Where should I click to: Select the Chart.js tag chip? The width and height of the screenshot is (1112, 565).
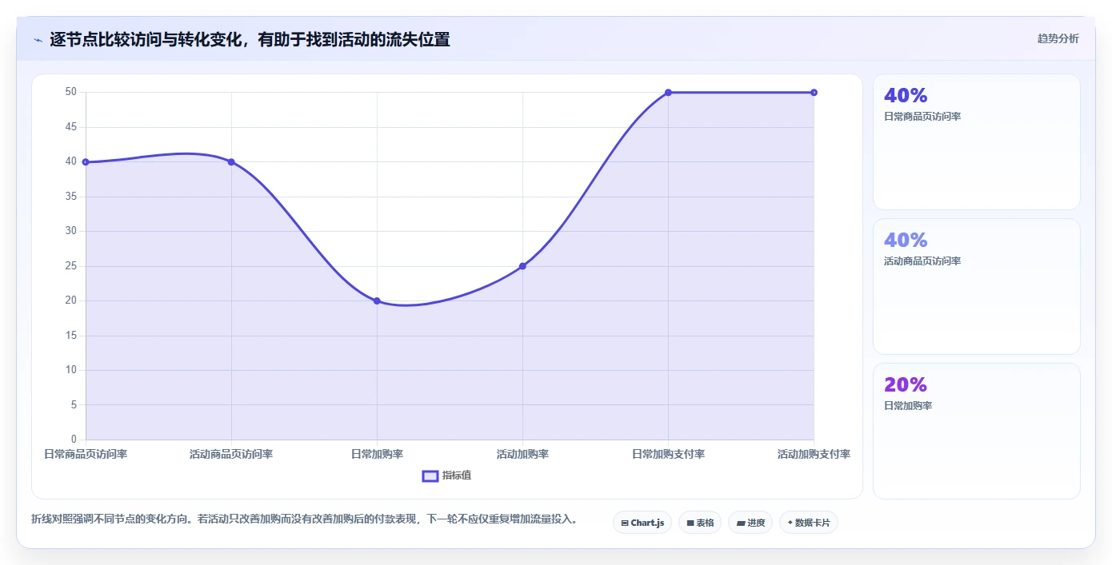[642, 523]
